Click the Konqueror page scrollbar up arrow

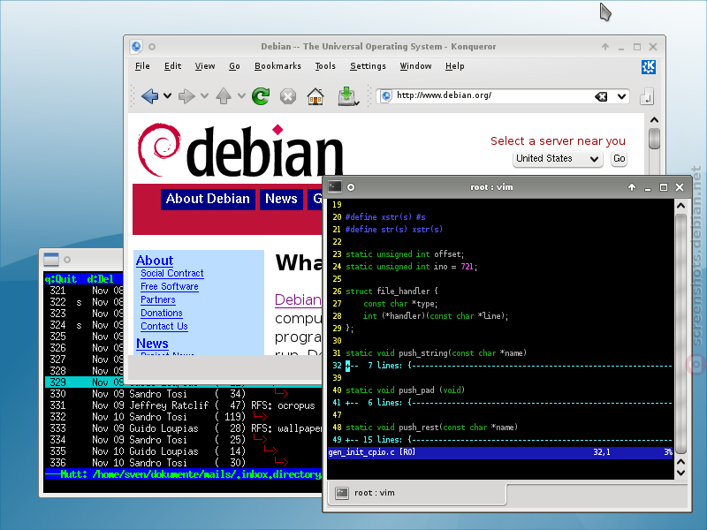(654, 120)
